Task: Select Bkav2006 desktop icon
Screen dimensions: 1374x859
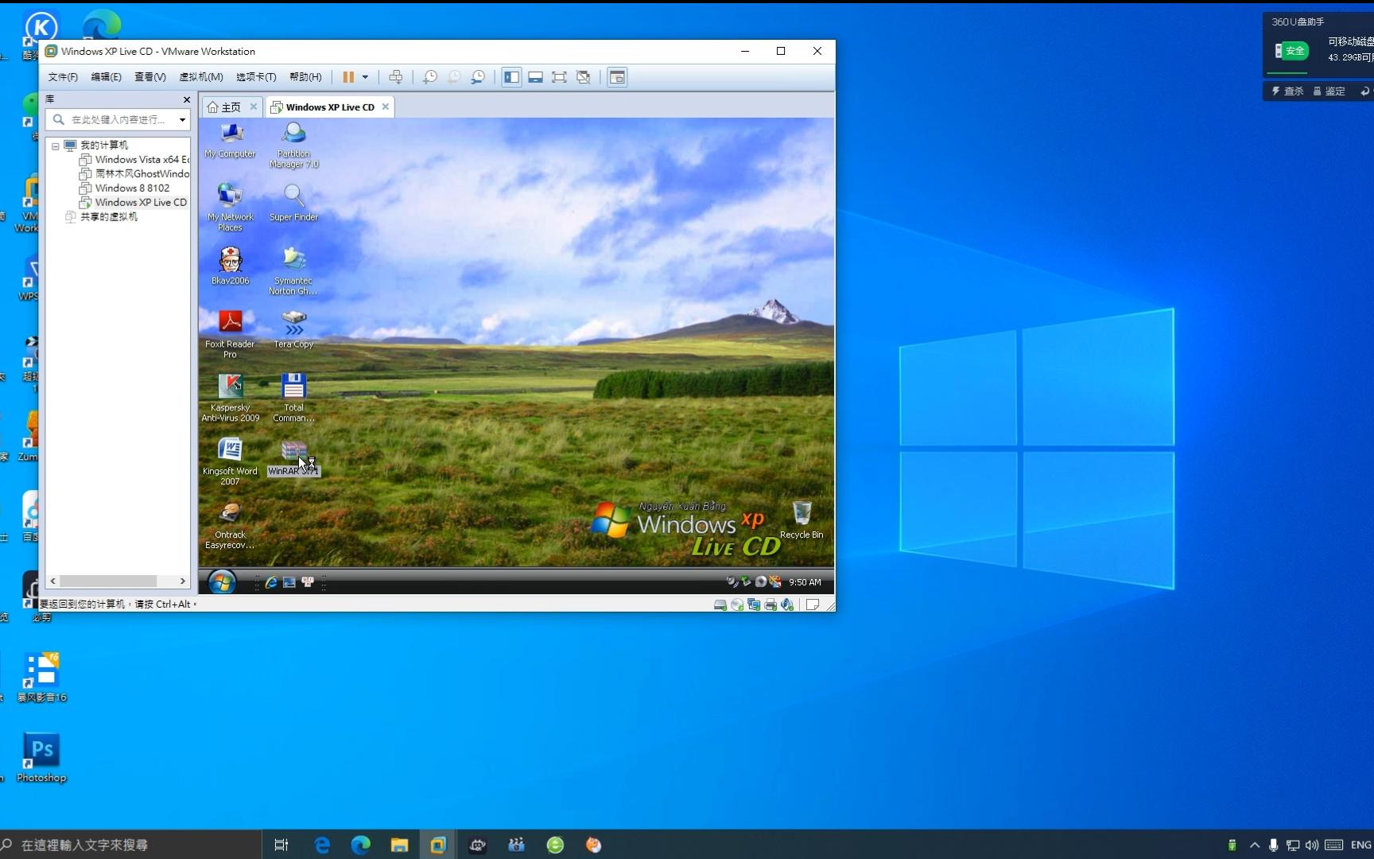Action: coord(230,266)
